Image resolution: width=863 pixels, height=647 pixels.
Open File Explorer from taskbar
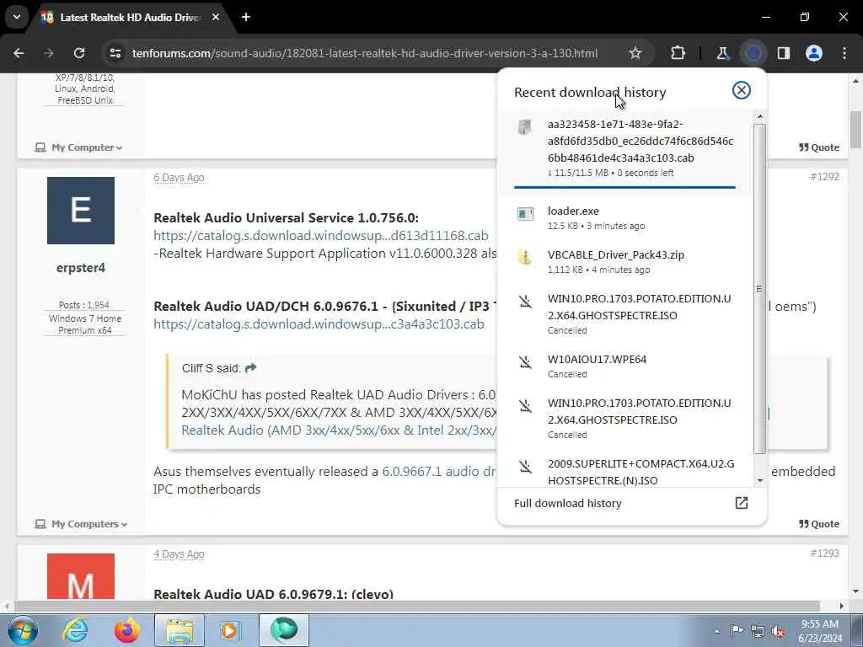(180, 630)
